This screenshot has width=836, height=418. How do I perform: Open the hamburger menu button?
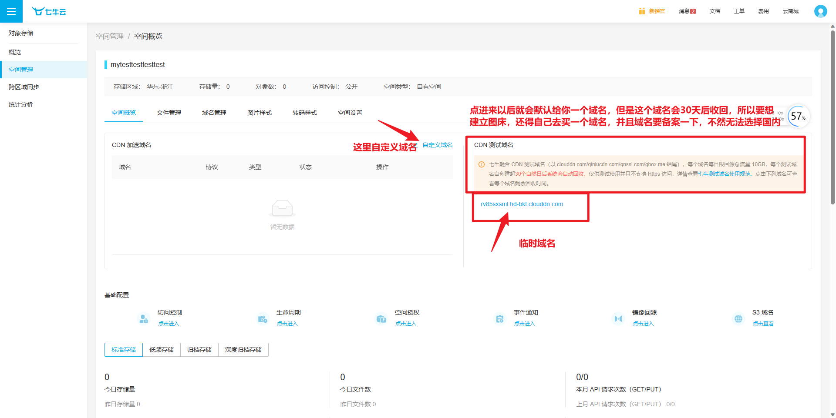[x=11, y=11]
